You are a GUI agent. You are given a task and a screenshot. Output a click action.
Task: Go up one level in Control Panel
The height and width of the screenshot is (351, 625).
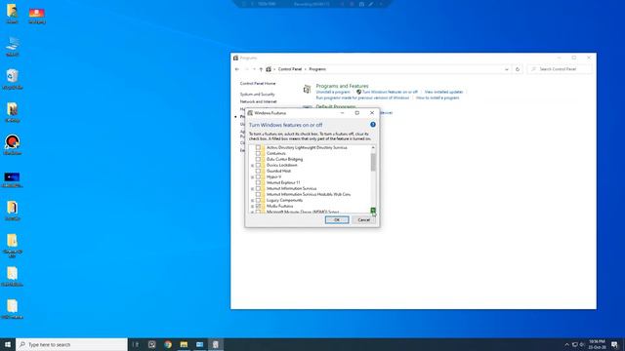261,69
